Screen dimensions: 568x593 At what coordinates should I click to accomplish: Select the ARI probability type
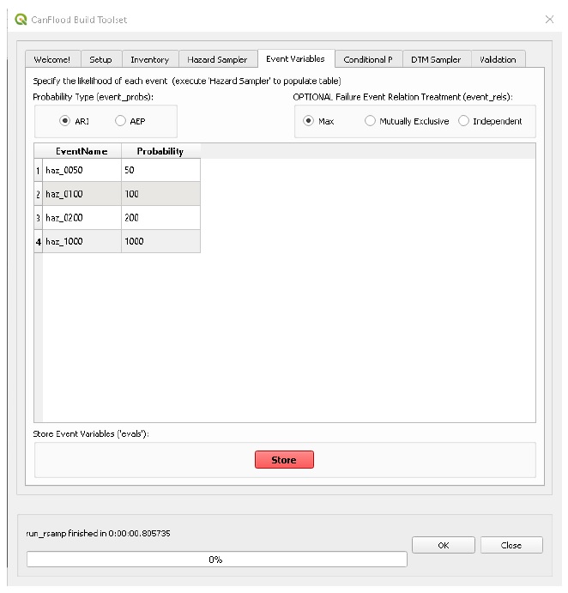74,121
